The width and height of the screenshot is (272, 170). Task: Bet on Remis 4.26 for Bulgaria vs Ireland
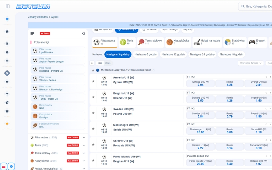click(230, 98)
